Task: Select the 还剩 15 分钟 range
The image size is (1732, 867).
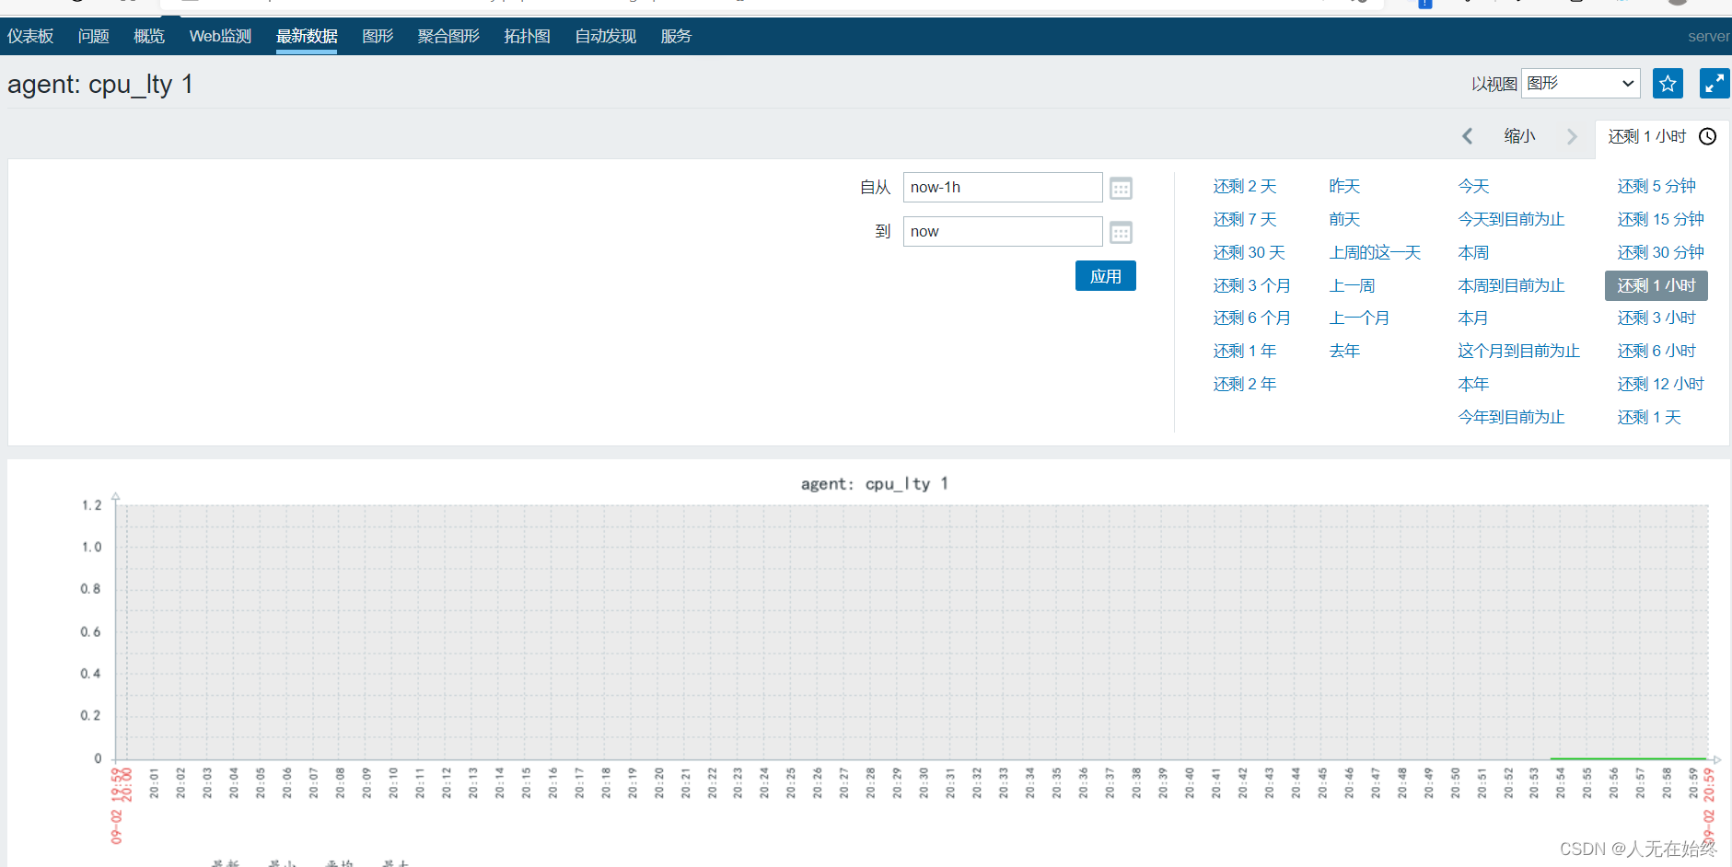Action: pos(1660,220)
